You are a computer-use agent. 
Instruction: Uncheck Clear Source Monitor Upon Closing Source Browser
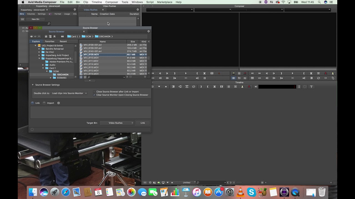94,95
